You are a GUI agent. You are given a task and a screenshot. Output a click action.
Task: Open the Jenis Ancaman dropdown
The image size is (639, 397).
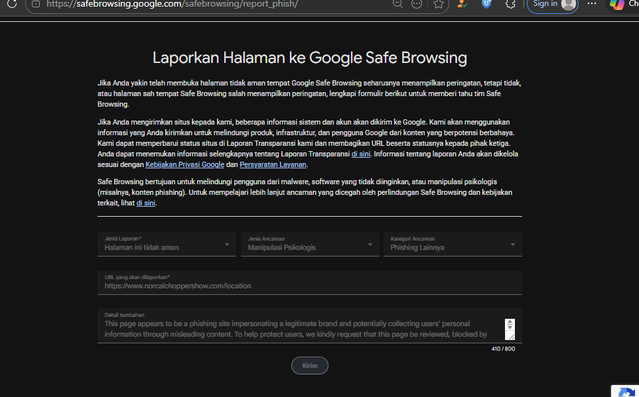[310, 244]
